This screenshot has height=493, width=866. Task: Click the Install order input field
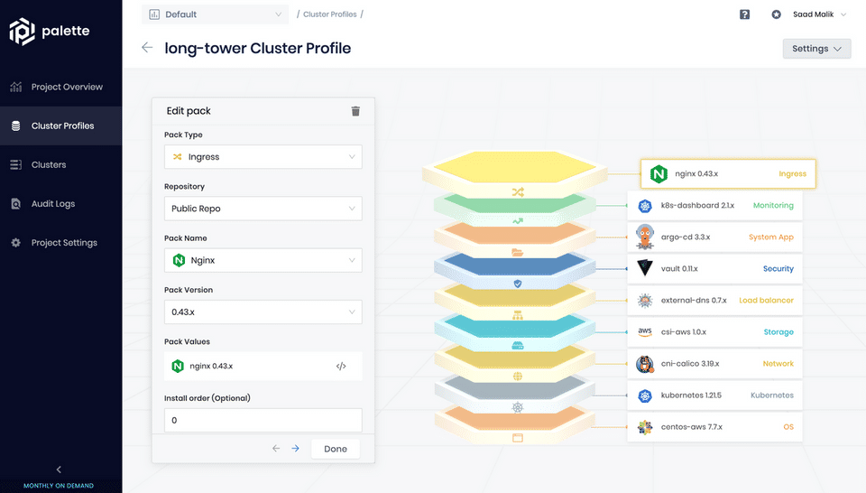263,420
